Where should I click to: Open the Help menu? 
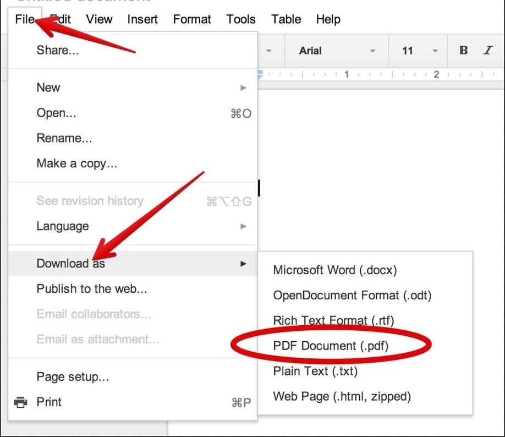(328, 19)
